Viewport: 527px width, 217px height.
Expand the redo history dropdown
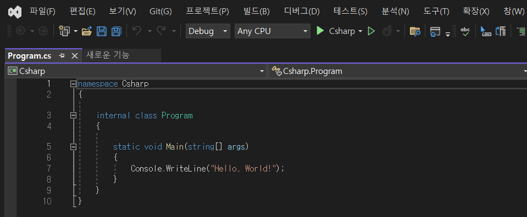click(174, 31)
